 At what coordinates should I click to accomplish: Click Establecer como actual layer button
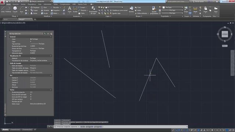[119, 10]
